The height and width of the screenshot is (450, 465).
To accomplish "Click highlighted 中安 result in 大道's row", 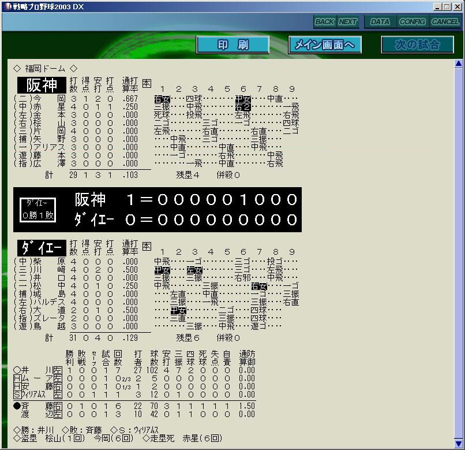I will (x=178, y=310).
